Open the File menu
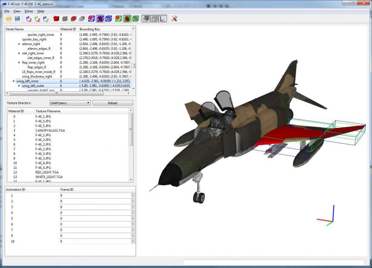Viewport: 372px width, 268px height. pos(7,11)
